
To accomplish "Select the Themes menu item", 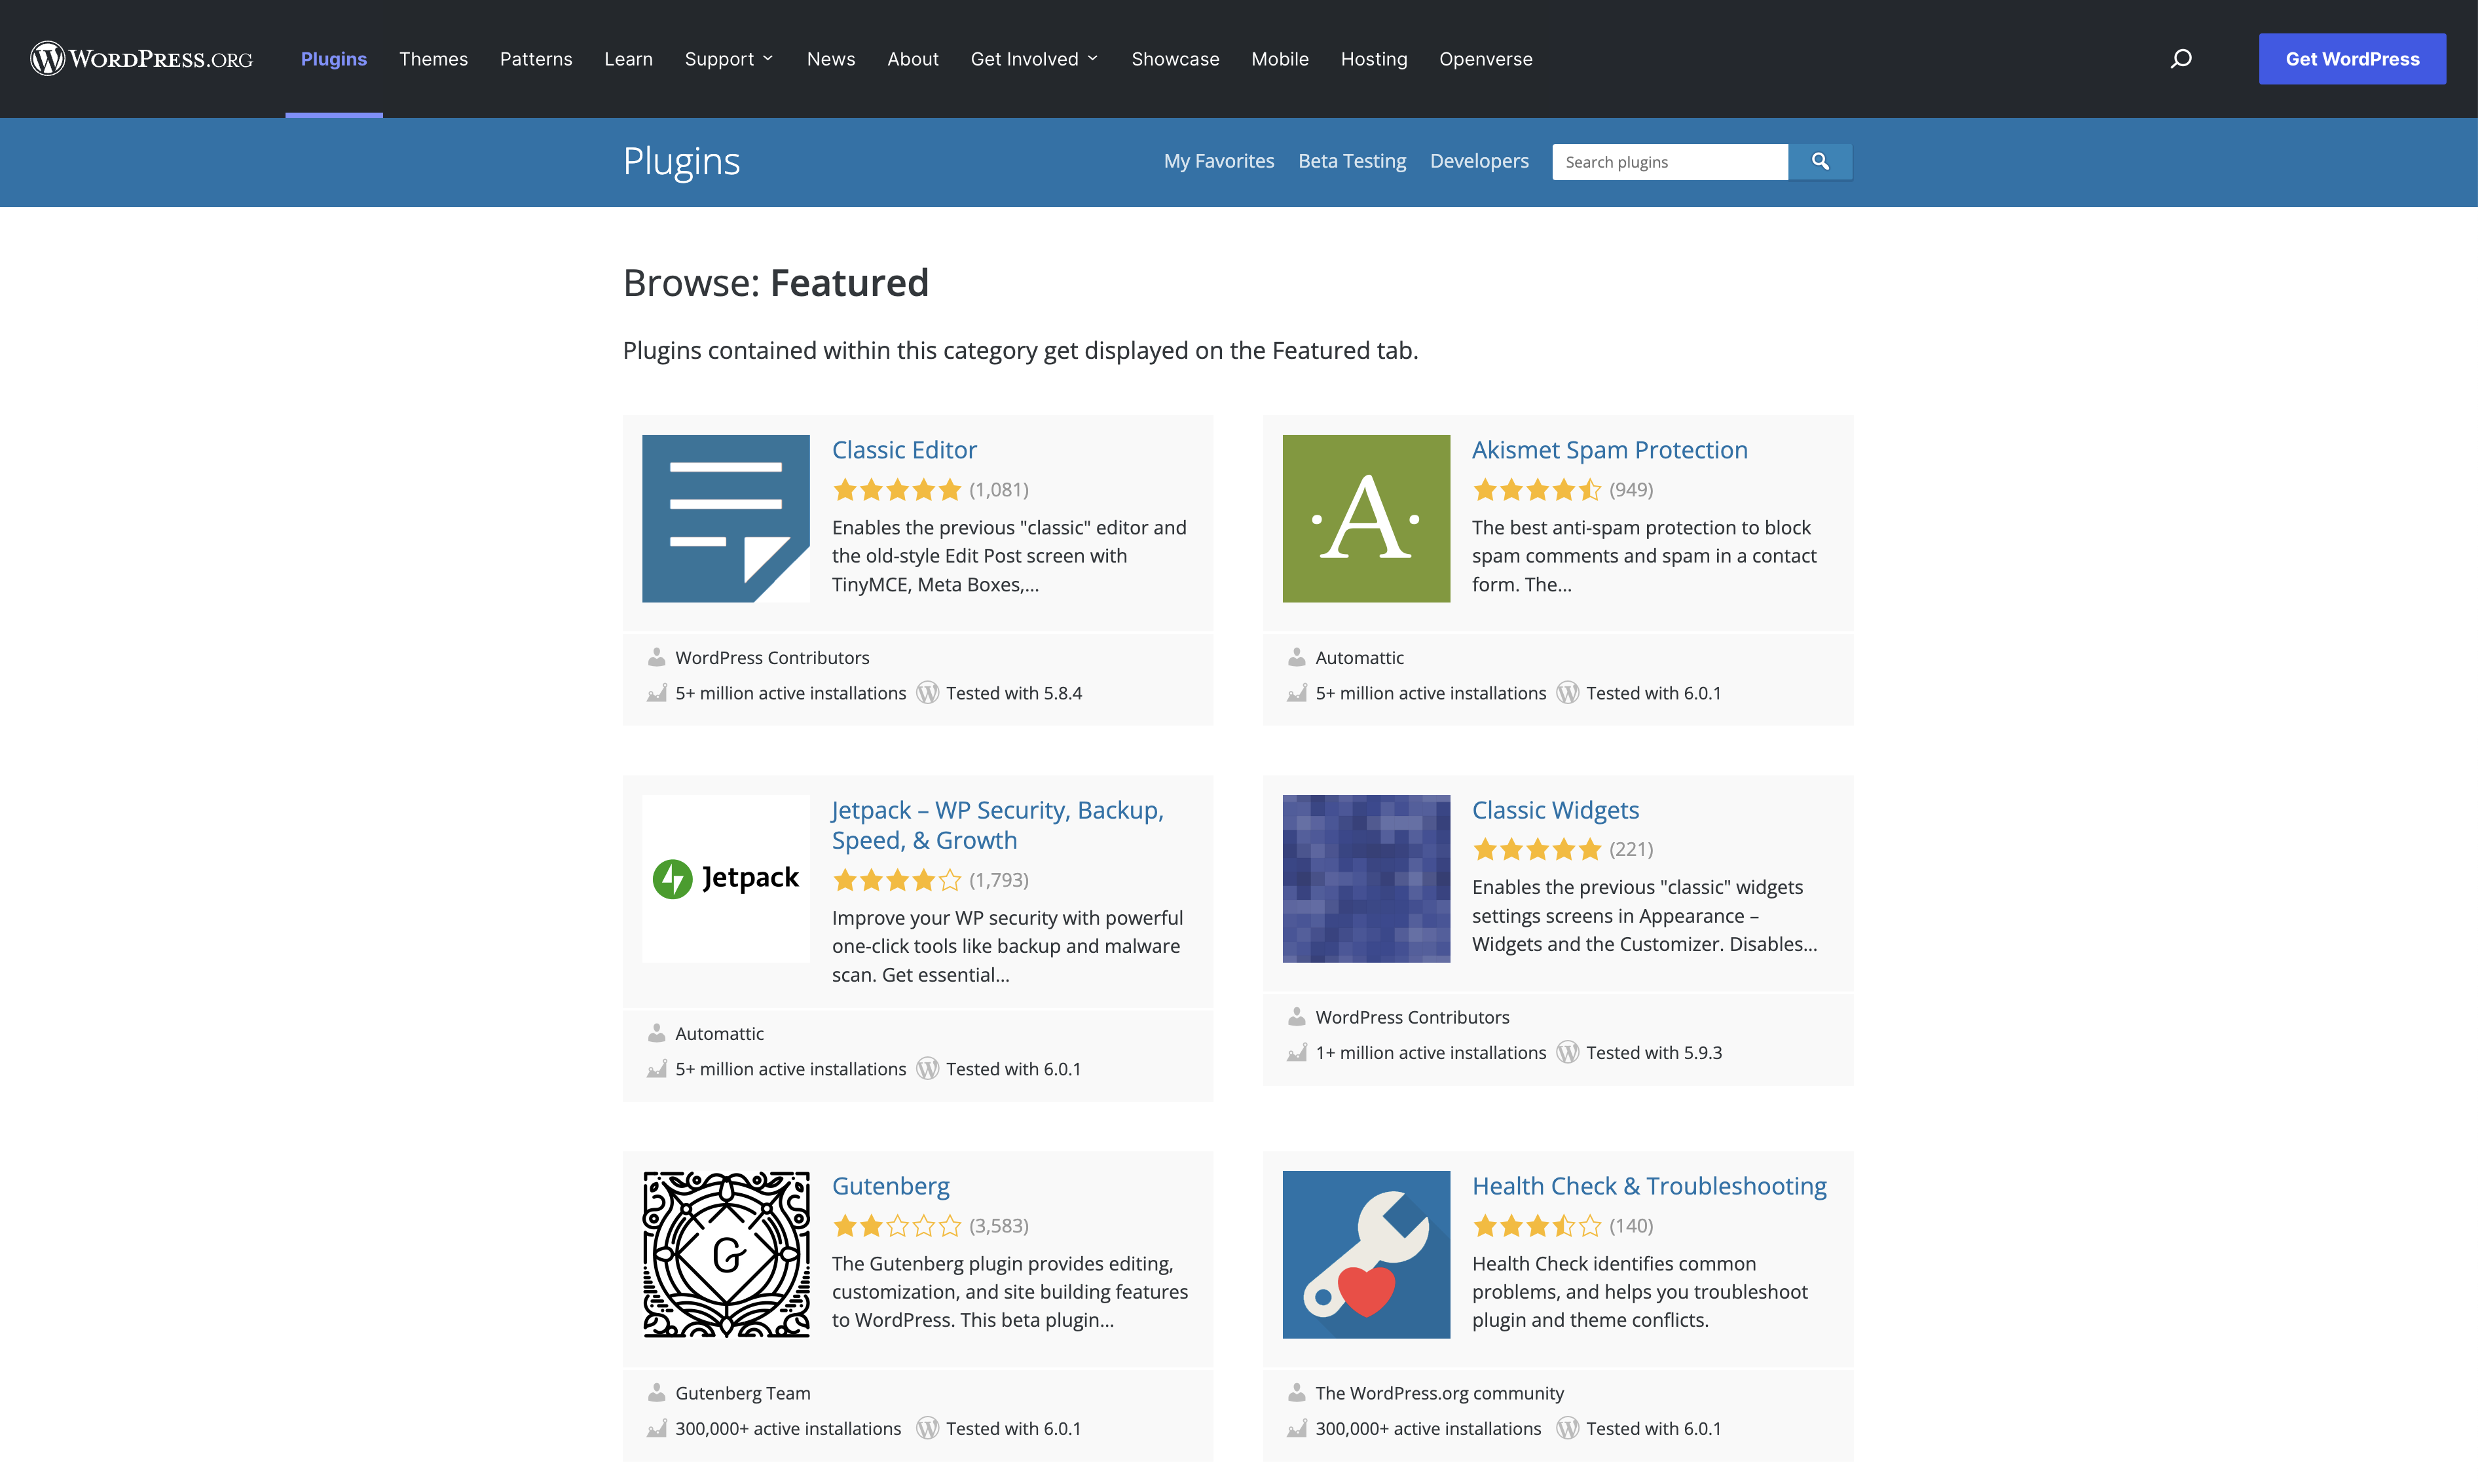I will point(433,59).
